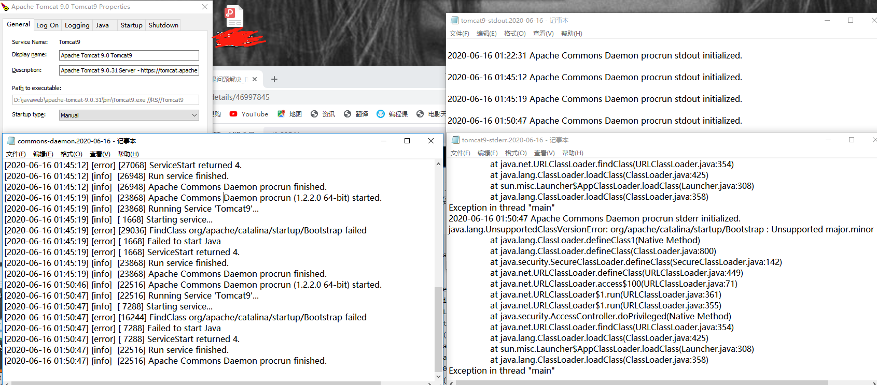Switch to the Startup tab

click(x=131, y=25)
